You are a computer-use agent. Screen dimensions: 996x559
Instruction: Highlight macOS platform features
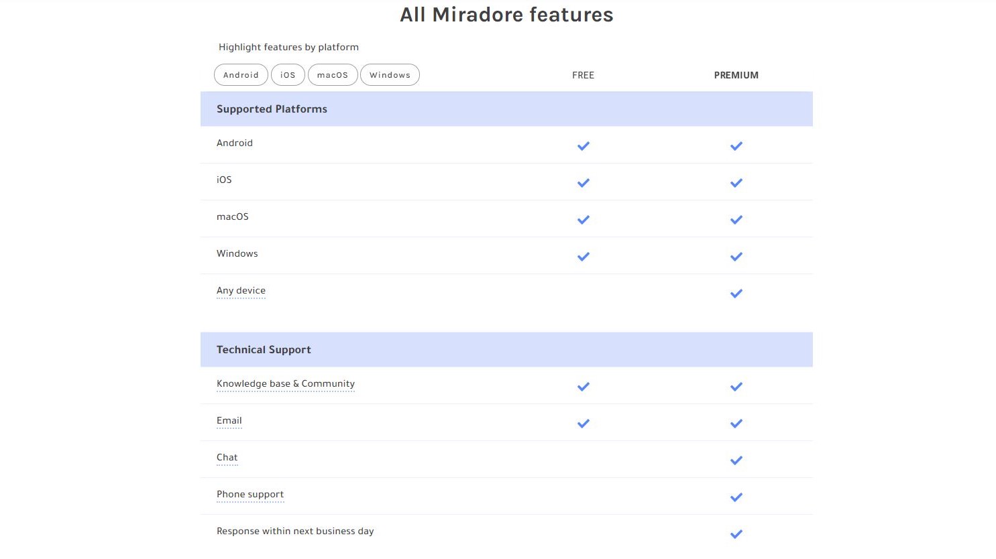[333, 75]
